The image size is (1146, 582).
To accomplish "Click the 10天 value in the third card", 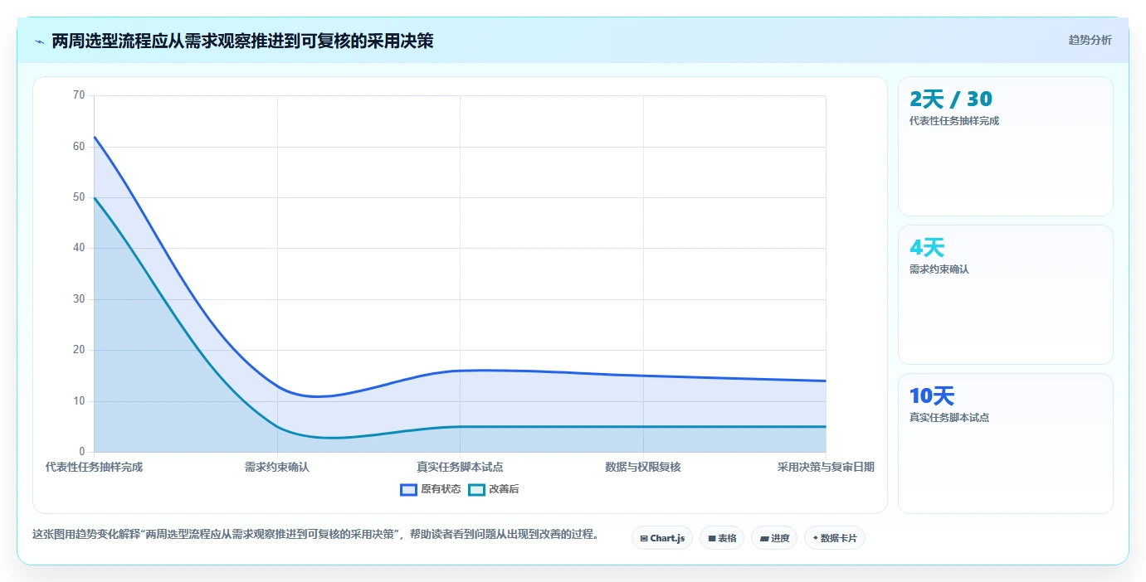I will [x=932, y=395].
